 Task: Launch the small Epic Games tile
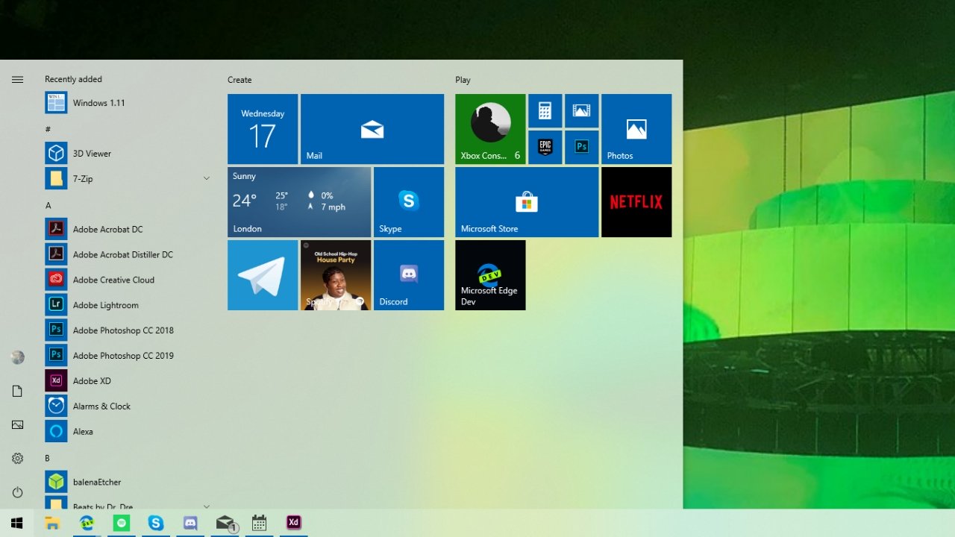coord(545,147)
